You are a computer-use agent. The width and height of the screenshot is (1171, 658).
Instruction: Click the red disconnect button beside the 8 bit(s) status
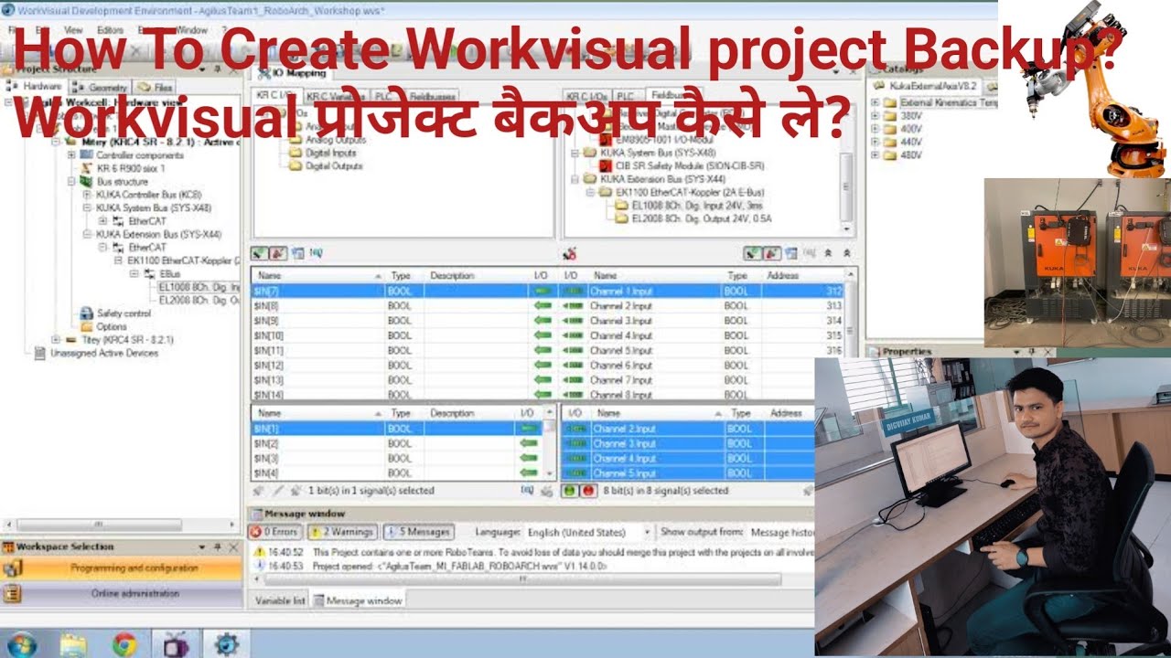587,491
